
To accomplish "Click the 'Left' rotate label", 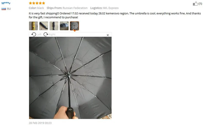I will pos(39,34).
